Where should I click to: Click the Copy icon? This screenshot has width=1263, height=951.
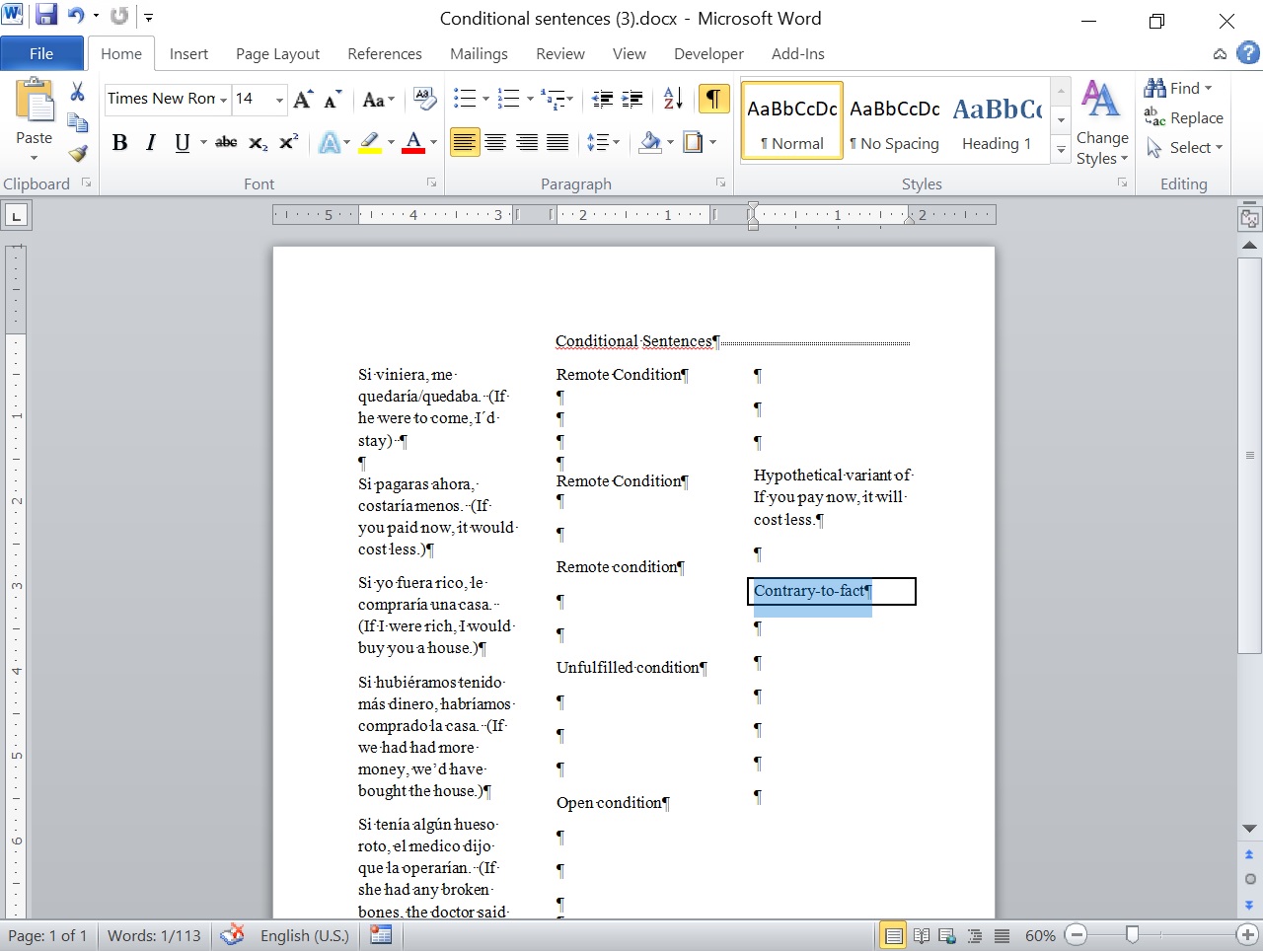click(77, 122)
